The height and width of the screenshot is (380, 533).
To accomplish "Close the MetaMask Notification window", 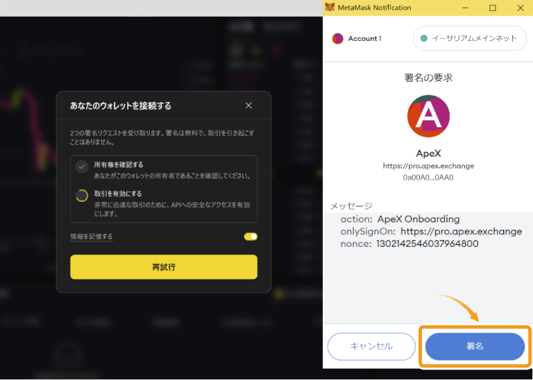I will tap(521, 8).
